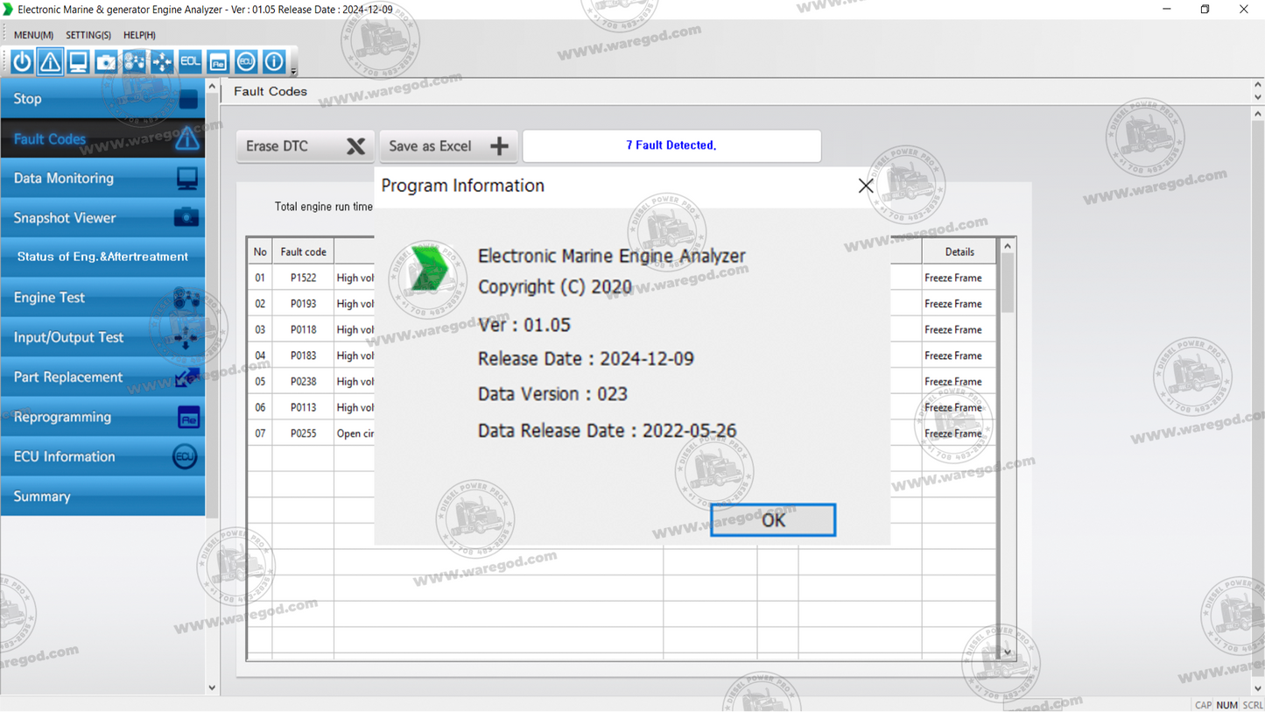The height and width of the screenshot is (712, 1265).
Task: Open Input/Output Test with the arrows icon
Action: pos(162,61)
